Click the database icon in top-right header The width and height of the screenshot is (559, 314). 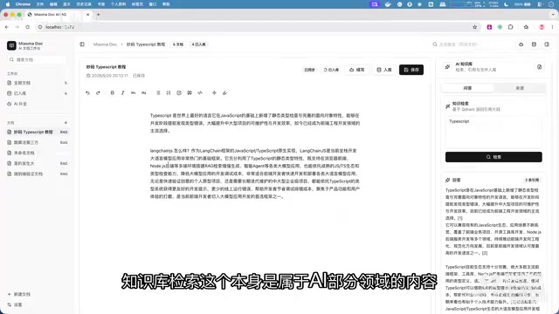534,44
